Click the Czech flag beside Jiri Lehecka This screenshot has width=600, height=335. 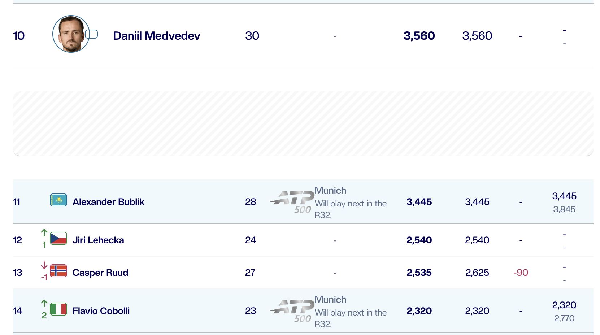pyautogui.click(x=58, y=238)
